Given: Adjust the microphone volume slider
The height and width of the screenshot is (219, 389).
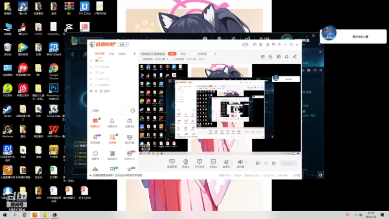Looking at the screenshot, I should tap(232, 163).
